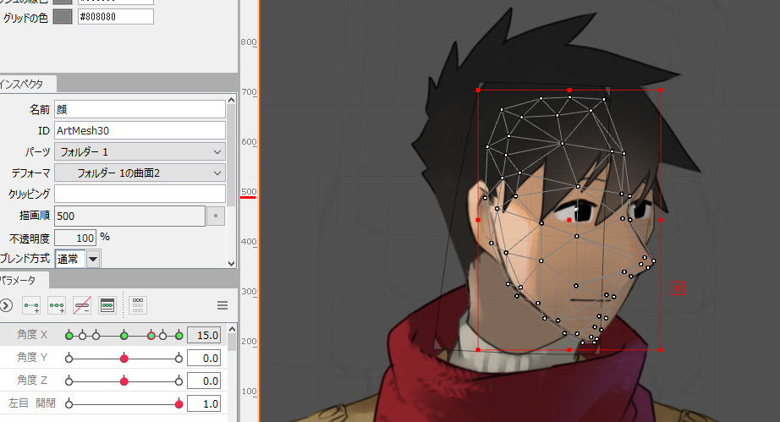Click the ID field with ArtMesh30
The image size is (780, 422).
140,131
